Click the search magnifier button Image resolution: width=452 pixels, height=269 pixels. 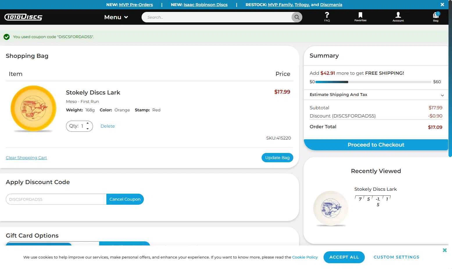tap(297, 17)
